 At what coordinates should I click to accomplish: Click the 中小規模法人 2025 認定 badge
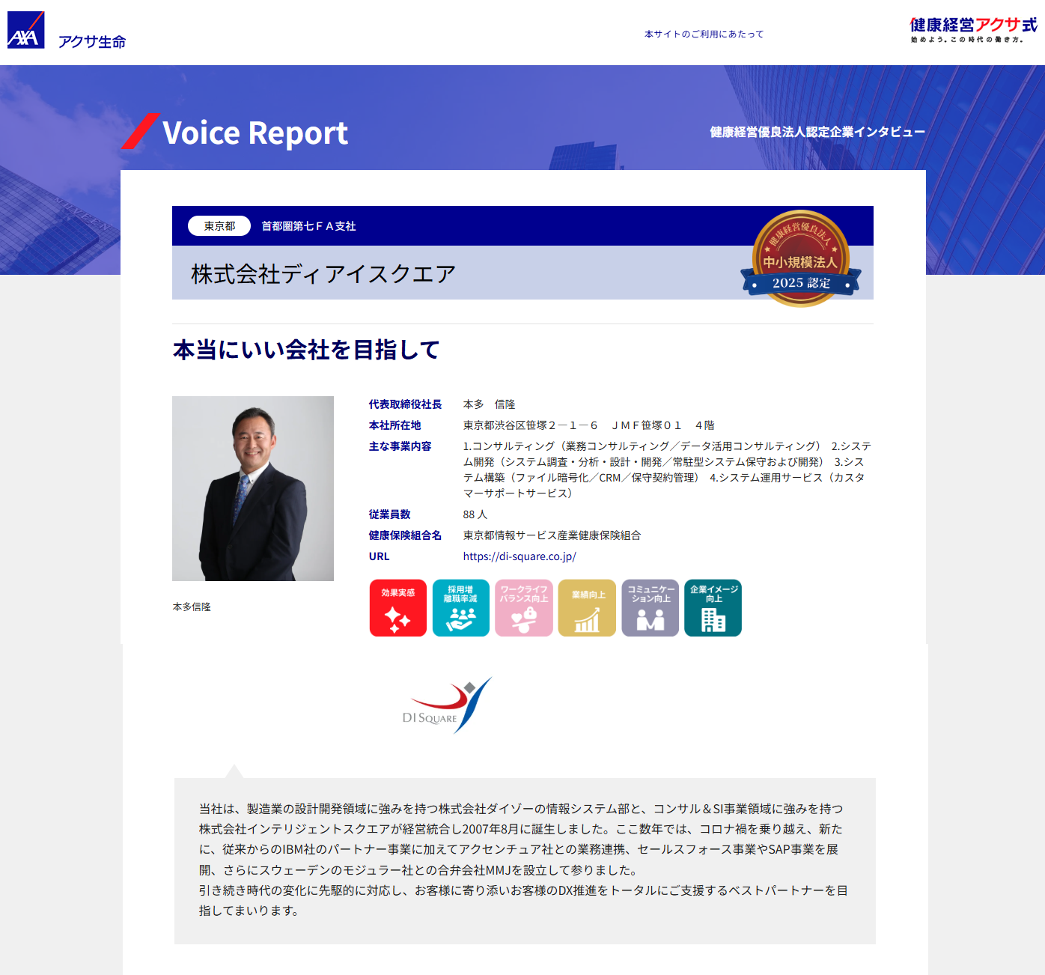tap(800, 259)
